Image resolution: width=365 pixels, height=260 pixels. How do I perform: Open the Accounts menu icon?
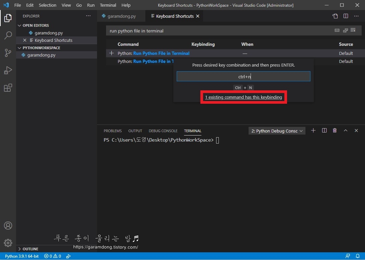(x=8, y=226)
